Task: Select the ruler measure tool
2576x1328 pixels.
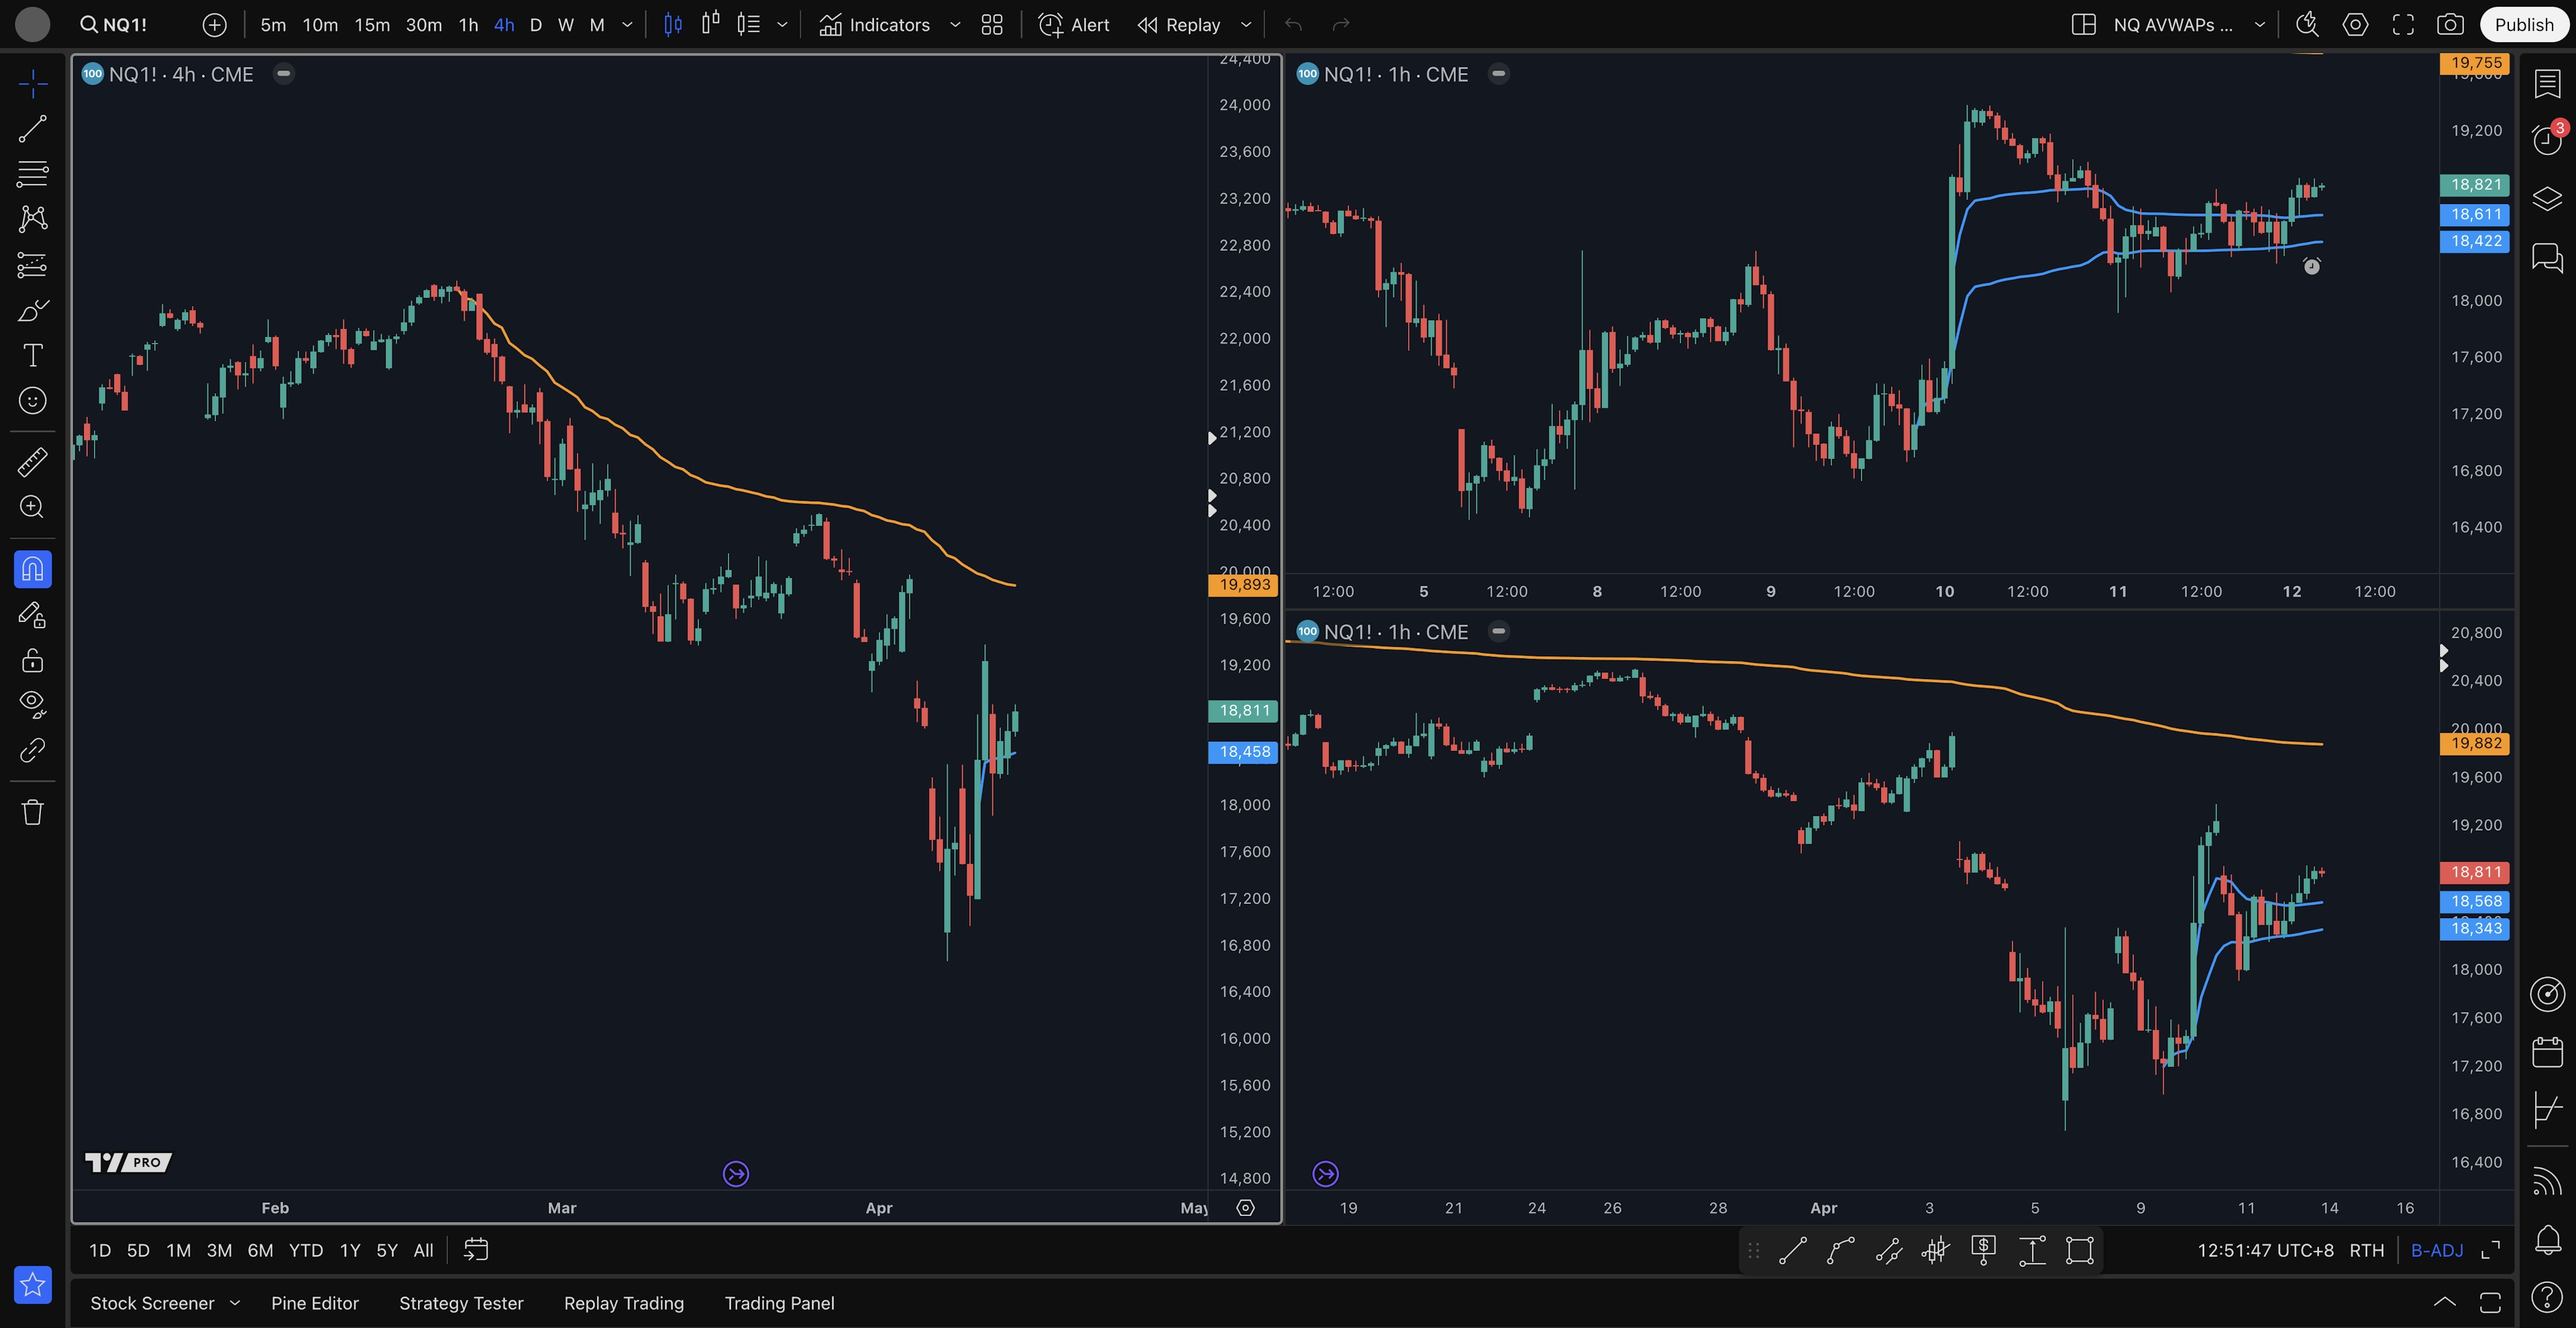Action: pyautogui.click(x=32, y=462)
